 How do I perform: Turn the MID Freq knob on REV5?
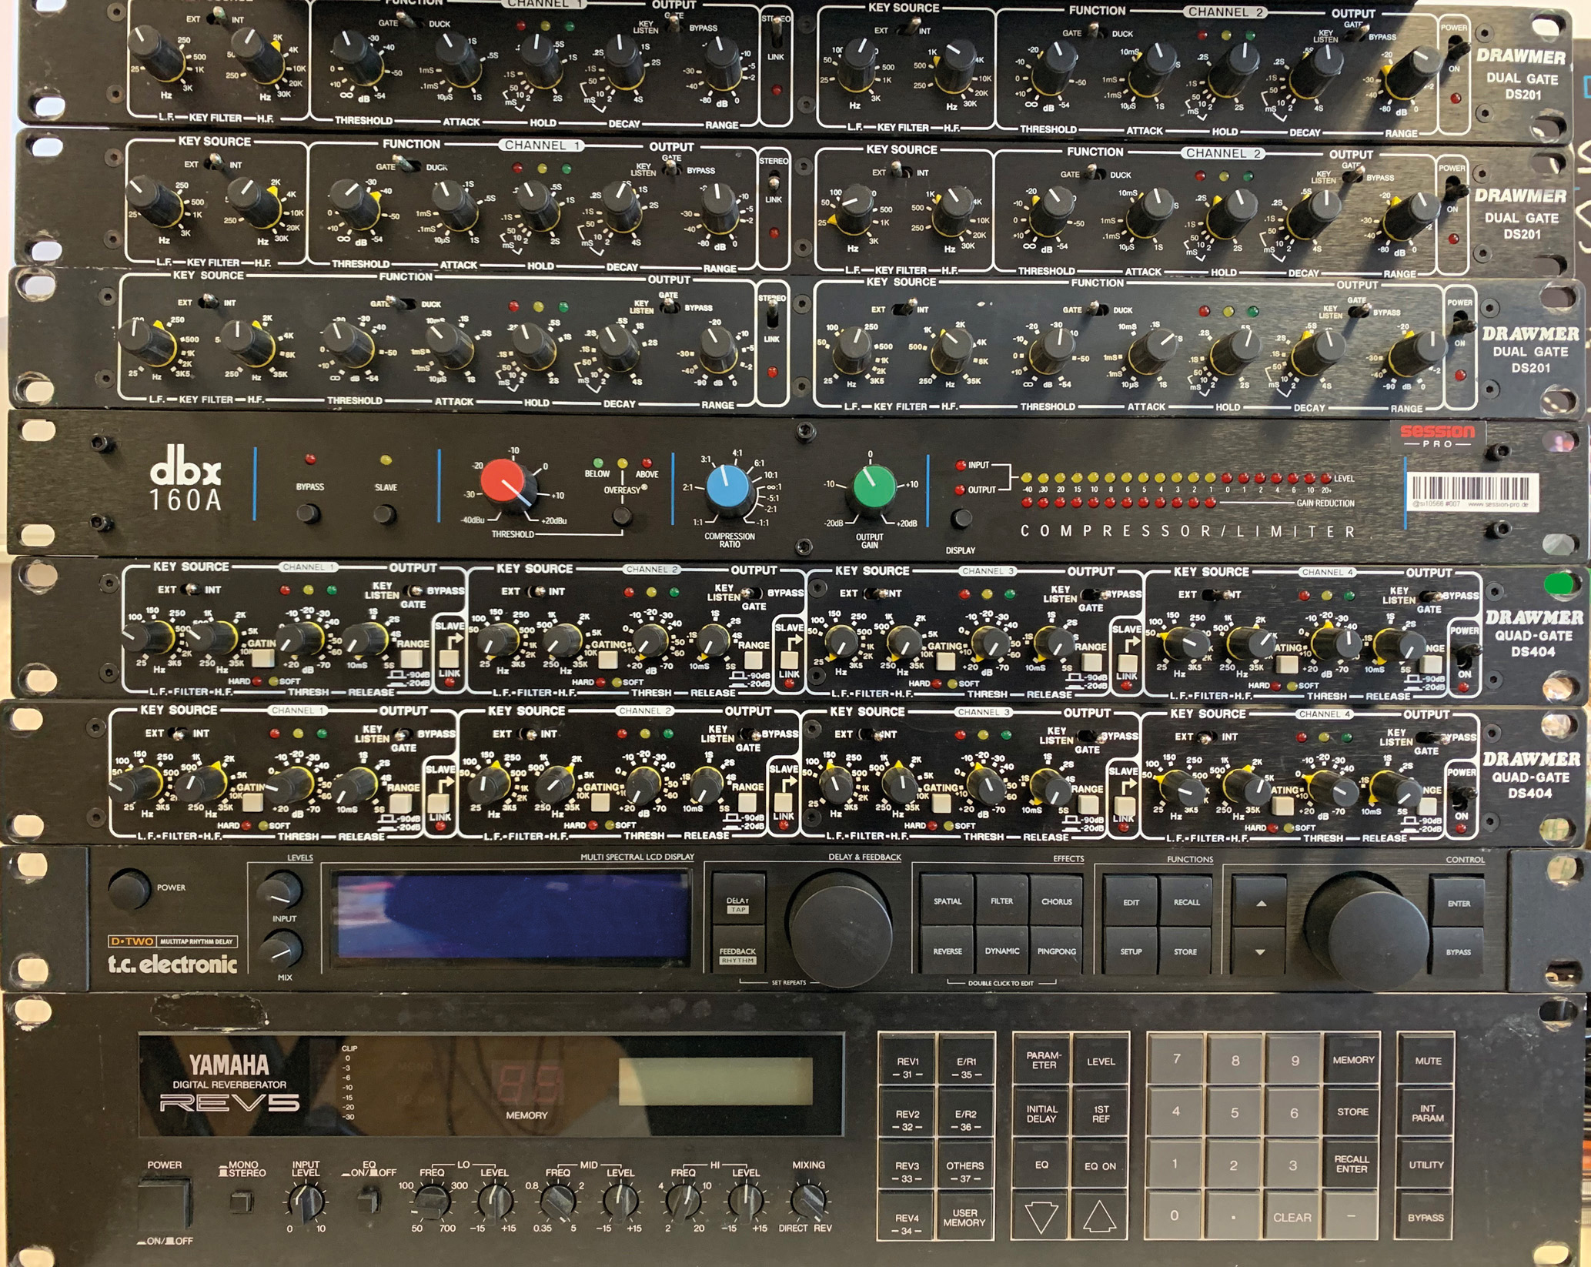pos(557,1201)
